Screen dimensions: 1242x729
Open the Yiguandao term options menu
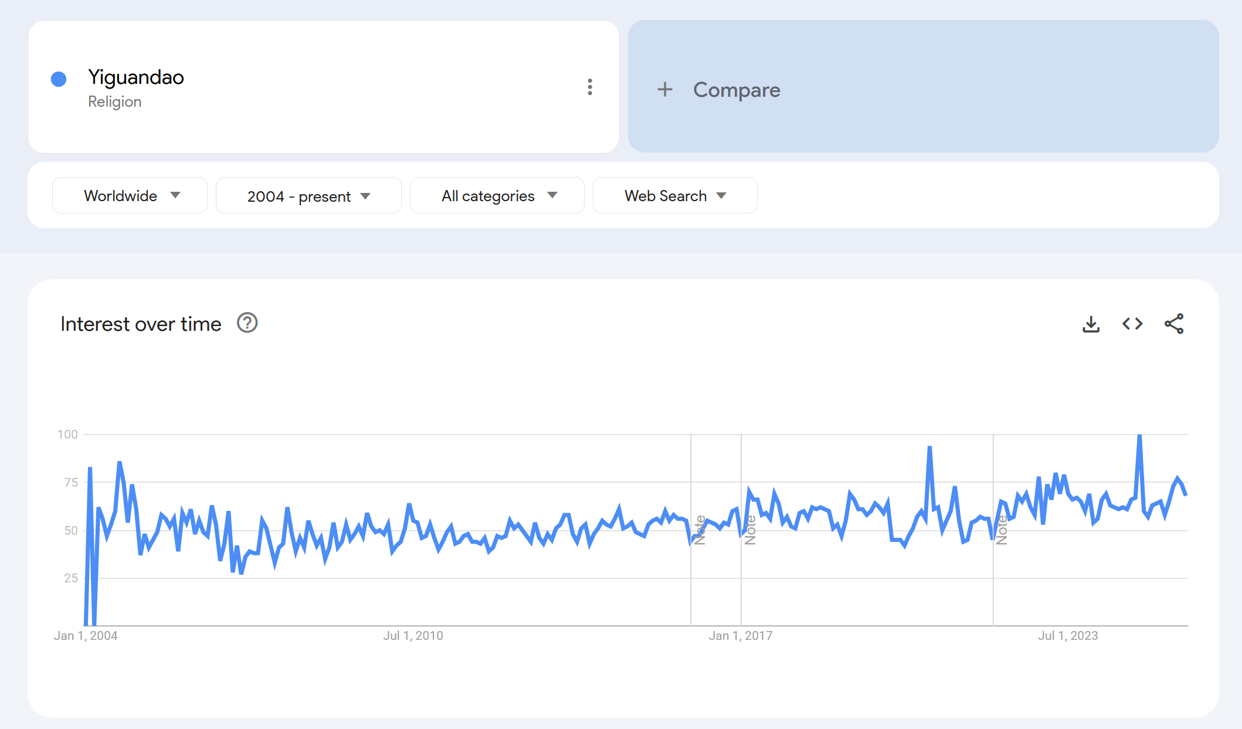pos(590,87)
